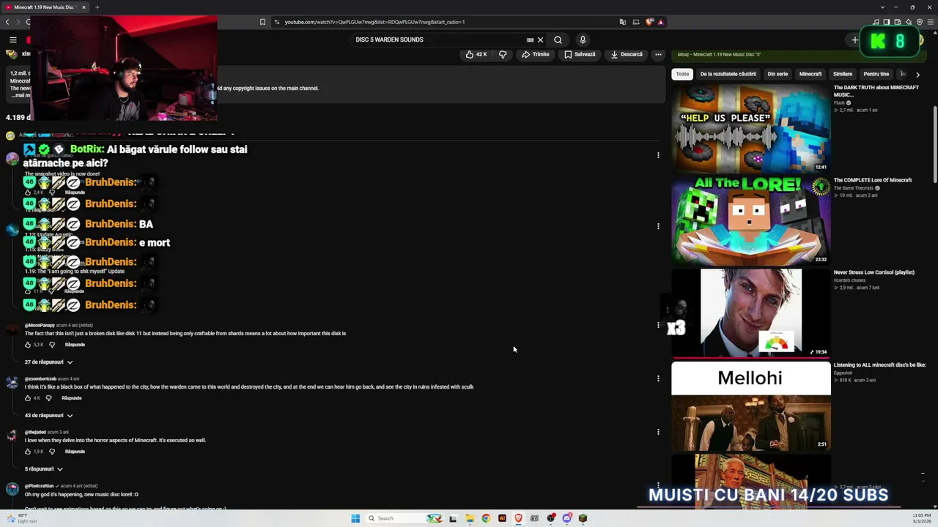Open the on-screen keyboard in search box
Viewport: 938px width, 527px height.
[x=530, y=40]
